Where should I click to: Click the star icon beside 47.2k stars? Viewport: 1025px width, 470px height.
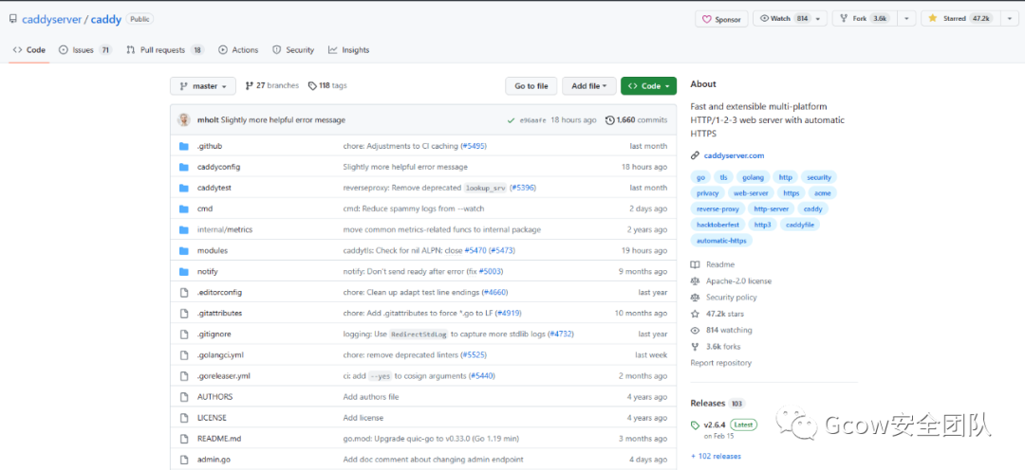(695, 314)
